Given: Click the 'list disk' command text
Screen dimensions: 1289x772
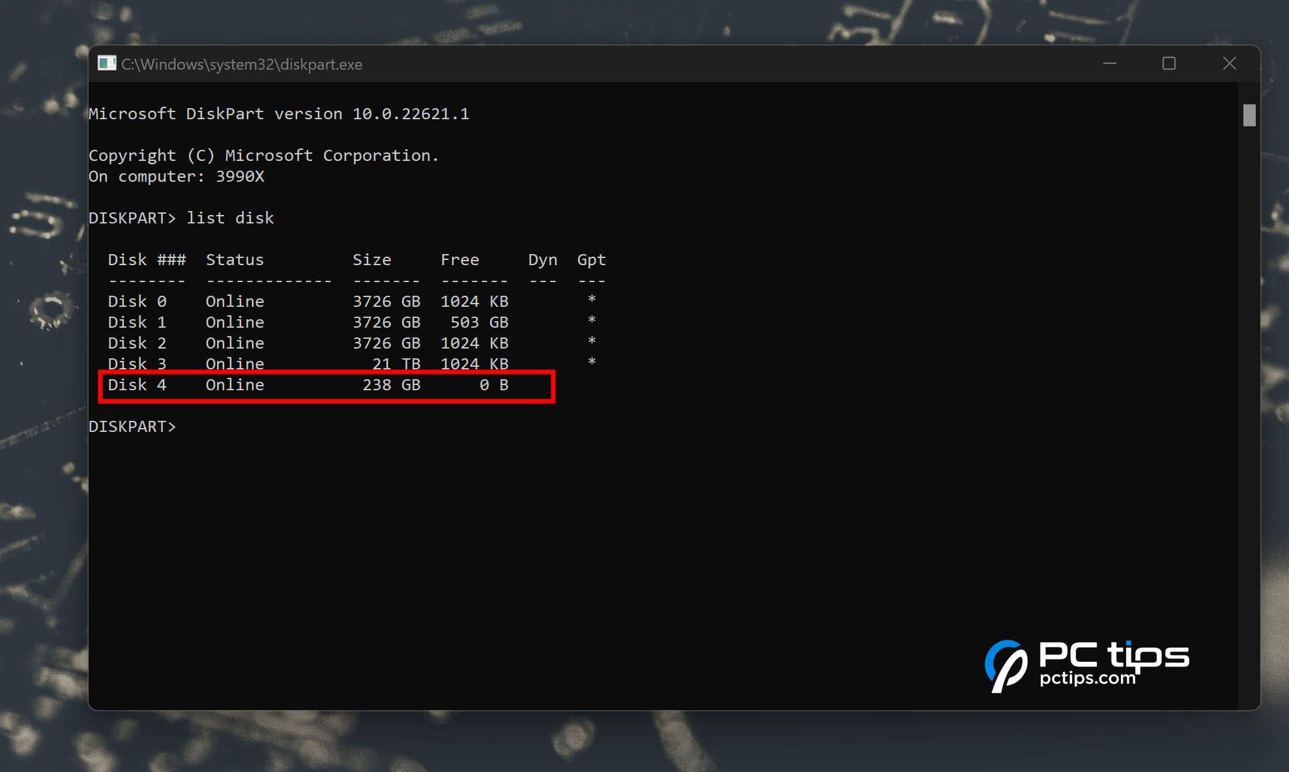Looking at the screenshot, I should (230, 218).
